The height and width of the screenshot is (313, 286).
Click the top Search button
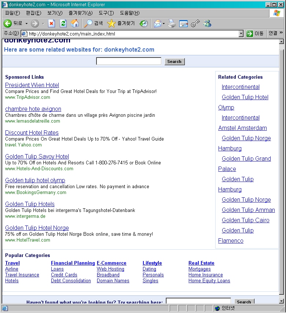(174, 62)
